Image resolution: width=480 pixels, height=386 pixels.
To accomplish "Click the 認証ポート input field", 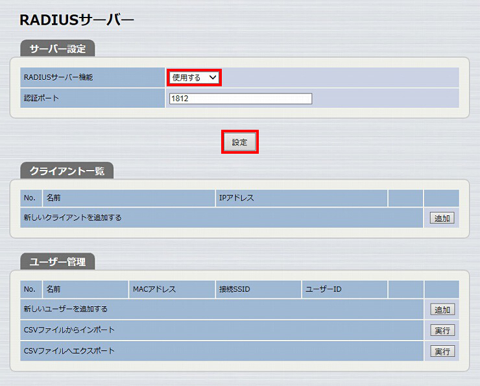I will 241,99.
